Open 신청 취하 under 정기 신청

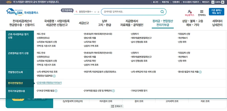tap(182, 42)
